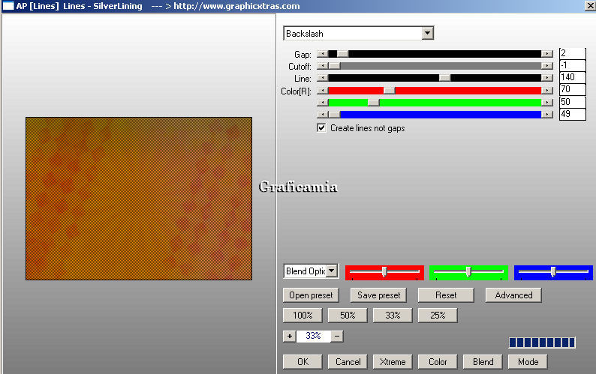596x374 pixels.
Task: Click the Xtreme button
Action: click(x=393, y=362)
